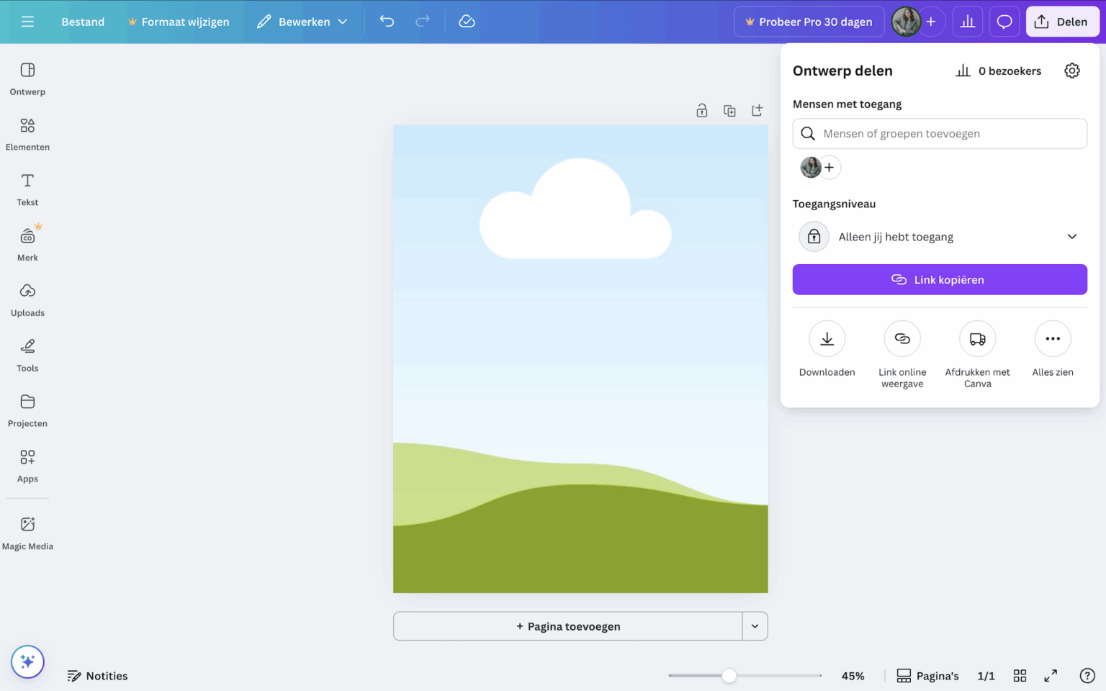Screen dimensions: 1106x691
Task: Click the Uploads cloud icon
Action: [x=27, y=292]
